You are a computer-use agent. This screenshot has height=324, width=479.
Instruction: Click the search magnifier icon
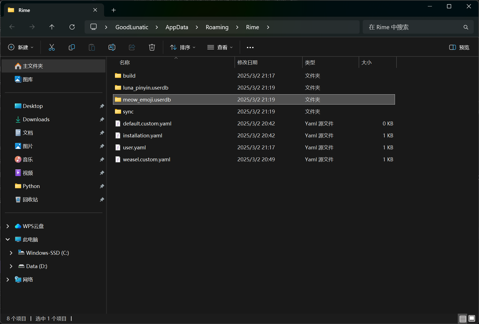[x=466, y=27]
